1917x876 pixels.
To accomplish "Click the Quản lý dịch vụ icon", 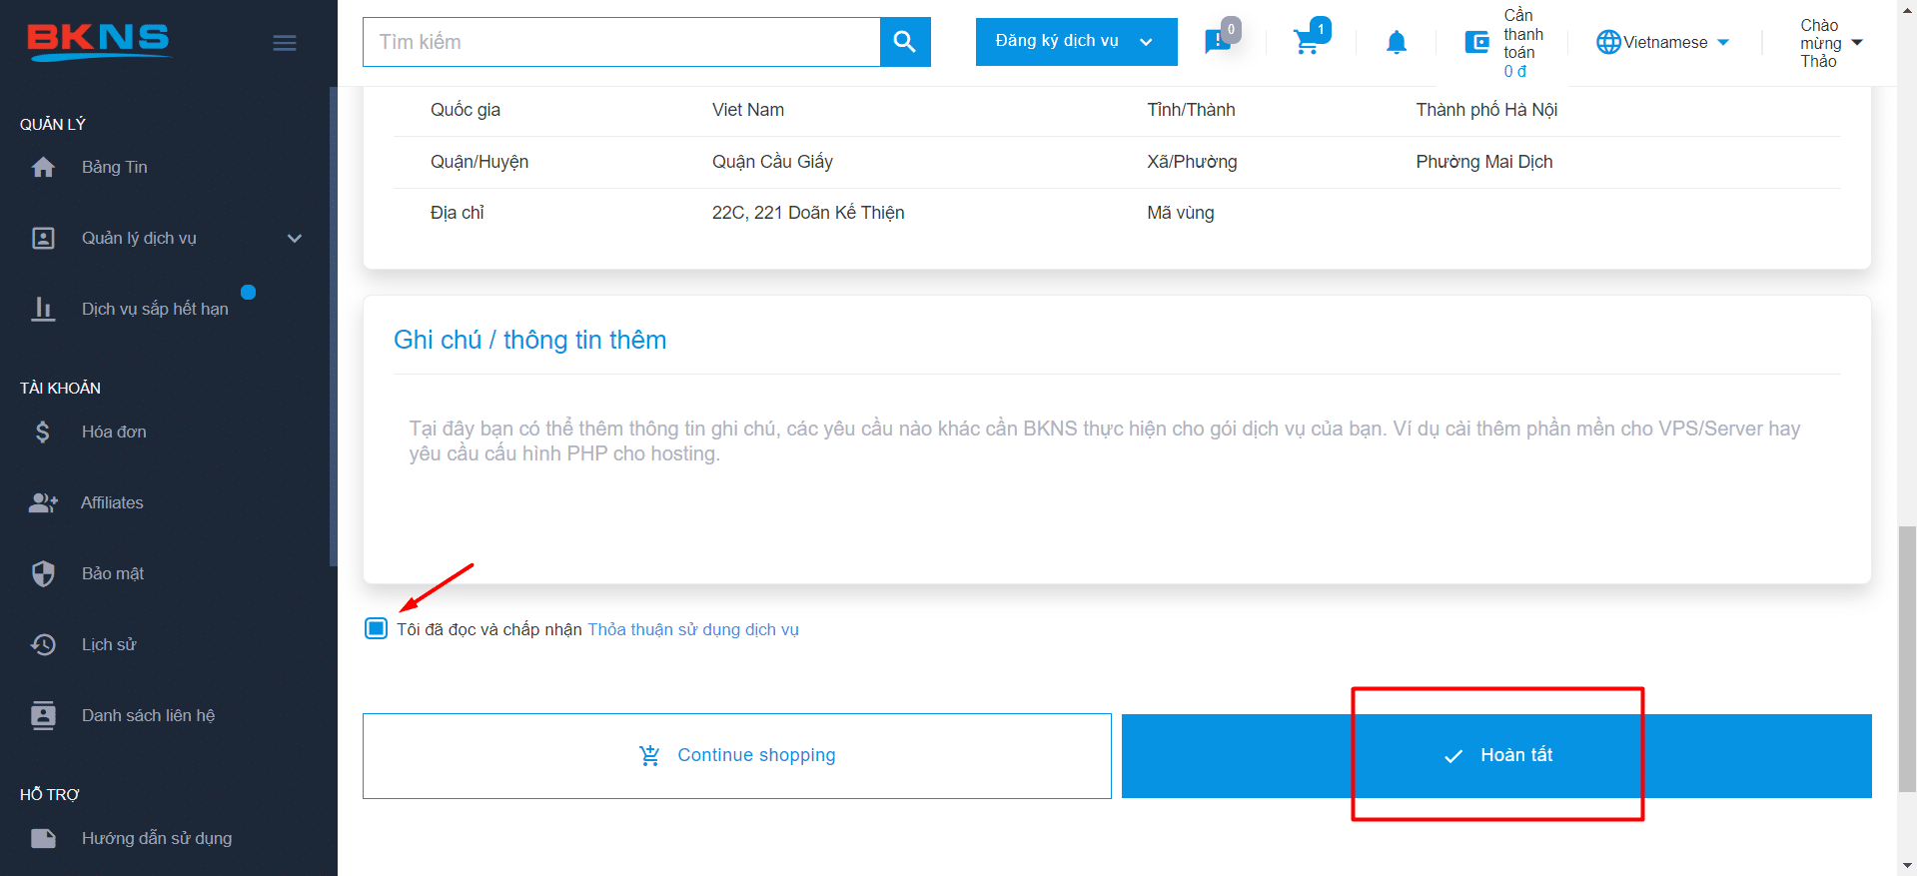I will pyautogui.click(x=43, y=238).
